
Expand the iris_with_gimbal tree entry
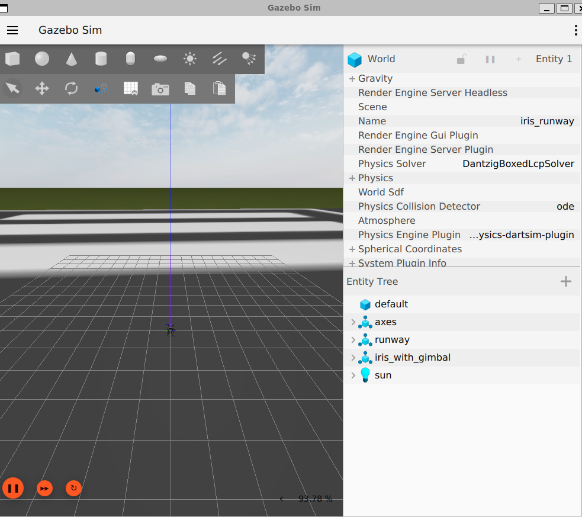[353, 358]
